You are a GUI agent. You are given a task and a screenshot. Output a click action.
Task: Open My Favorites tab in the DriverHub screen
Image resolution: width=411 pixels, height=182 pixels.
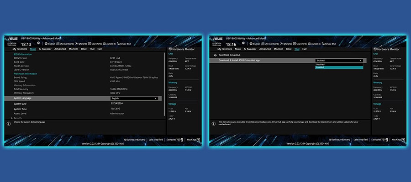(x=225, y=49)
